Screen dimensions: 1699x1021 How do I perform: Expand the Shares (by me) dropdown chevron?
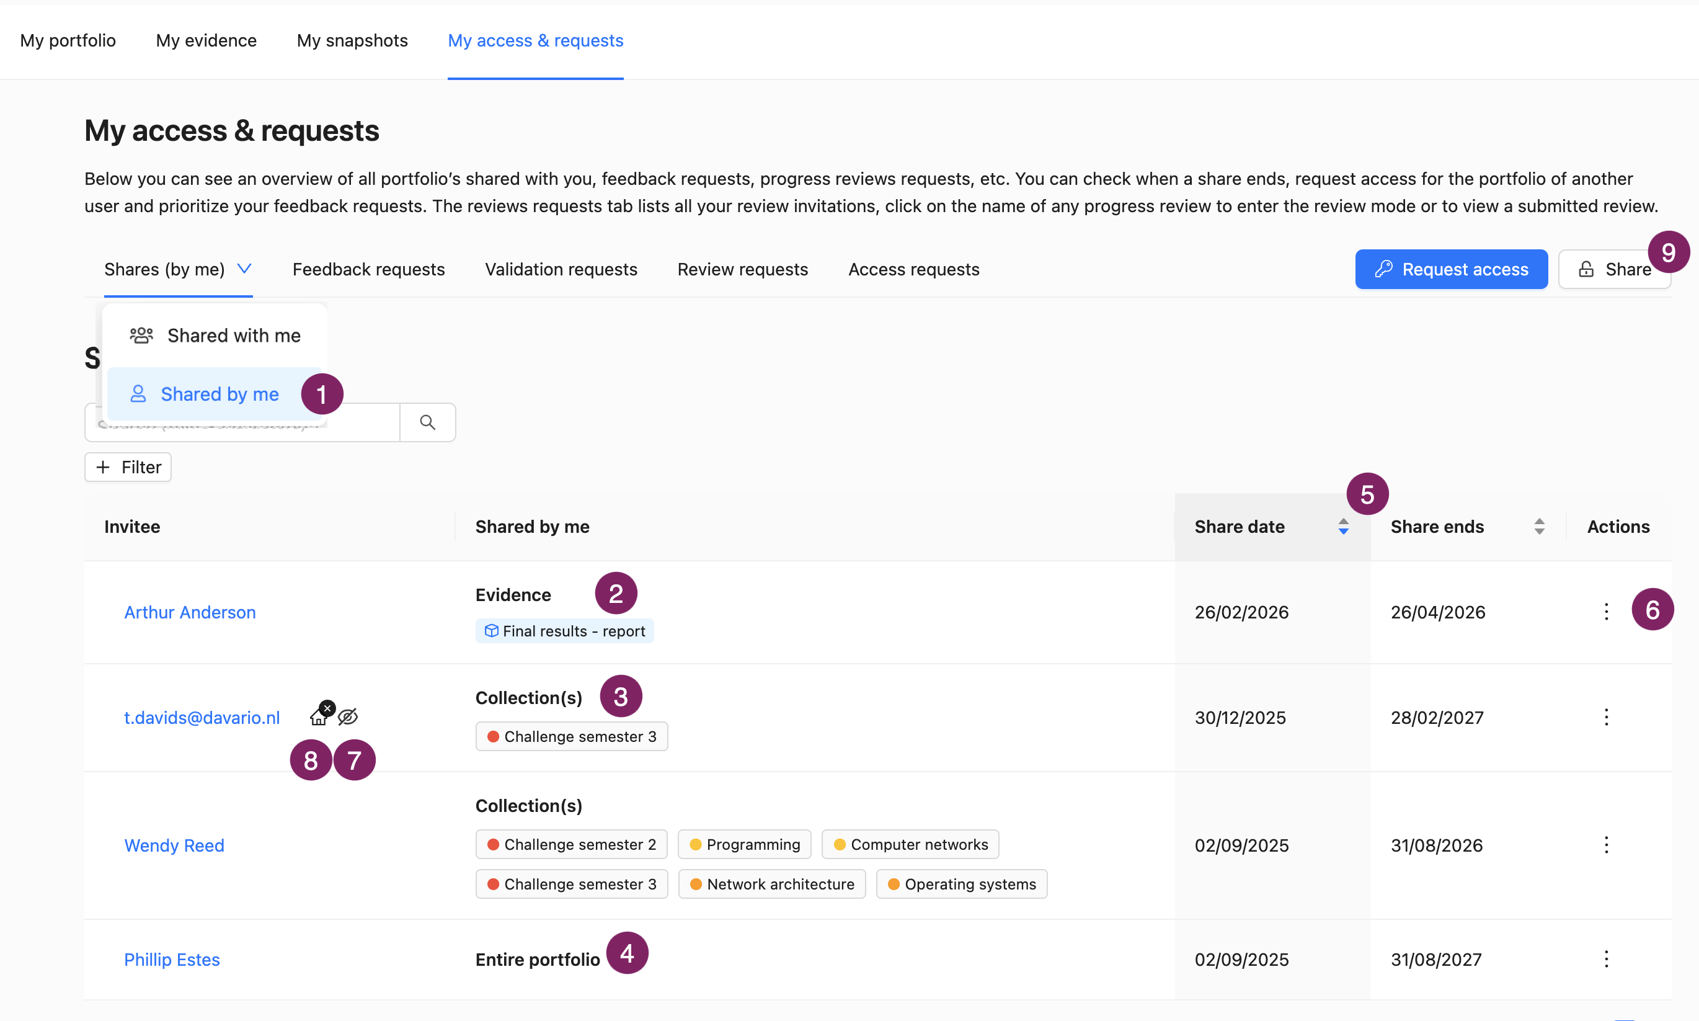[x=244, y=269]
